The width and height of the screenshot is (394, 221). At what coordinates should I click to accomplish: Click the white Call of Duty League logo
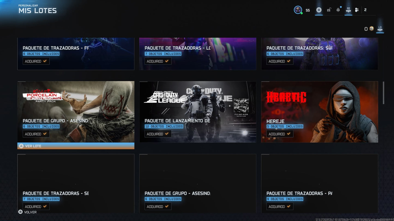tap(165, 97)
